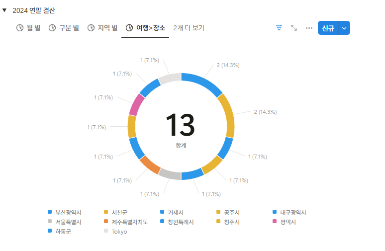Select Tokyo legend label
Image resolution: width=385 pixels, height=251 pixels.
(119, 232)
